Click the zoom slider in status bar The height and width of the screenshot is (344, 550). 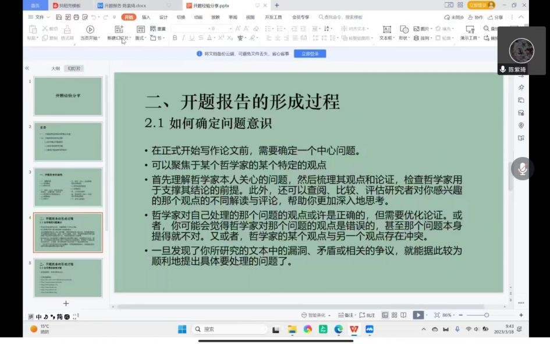tap(487, 315)
